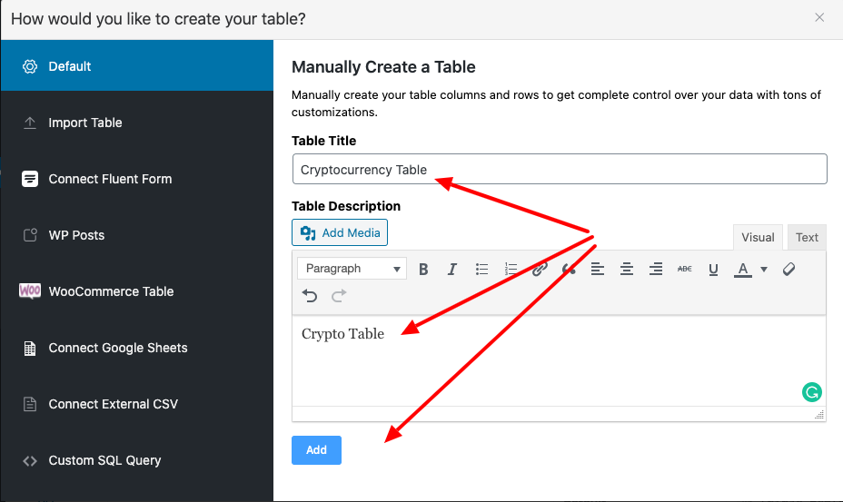
Task: Click the insert link icon
Action: 540,269
